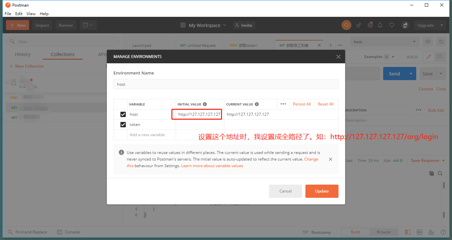Open Find and Replace in status bar
The height and width of the screenshot is (240, 452).
[27, 232]
